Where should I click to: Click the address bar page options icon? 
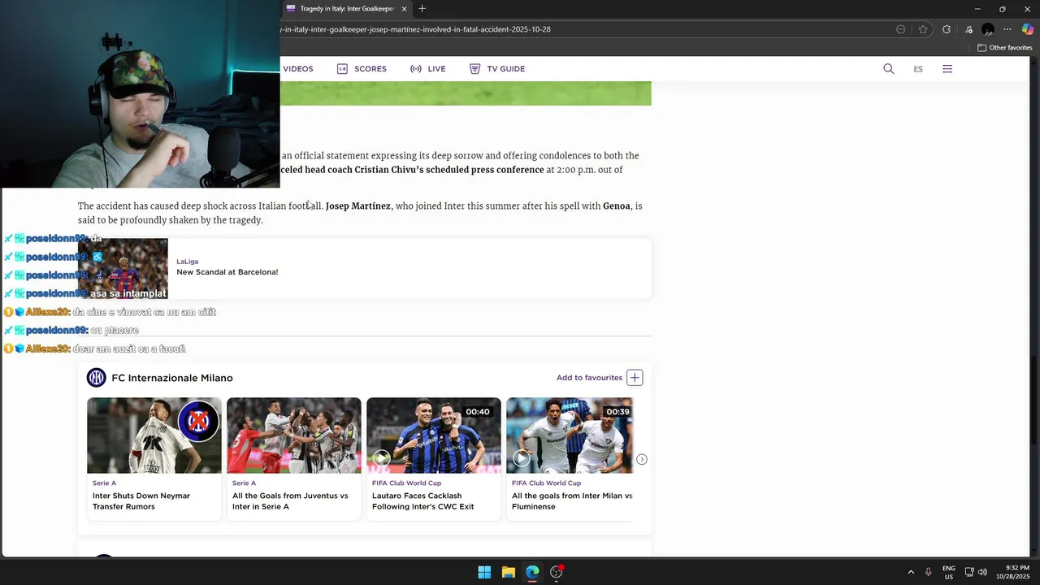coord(900,29)
